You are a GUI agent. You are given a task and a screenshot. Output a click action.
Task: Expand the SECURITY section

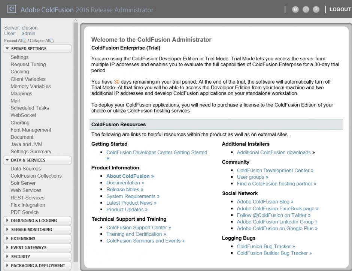pyautogui.click(x=37, y=257)
